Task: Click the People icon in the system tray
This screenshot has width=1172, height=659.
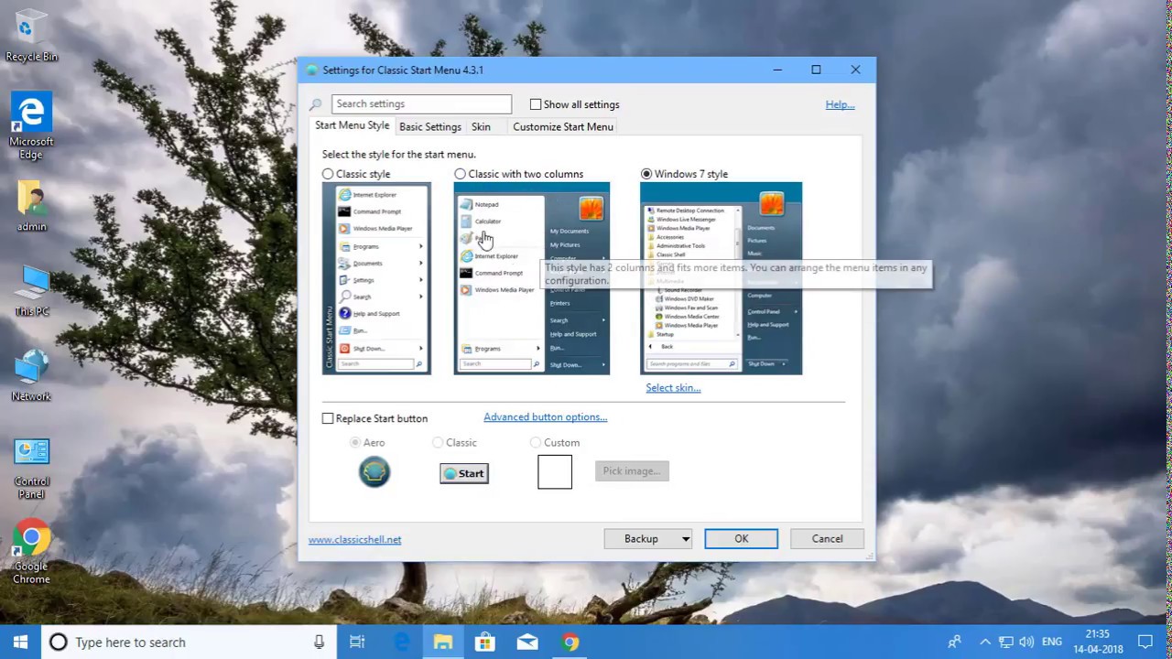Action: [955, 642]
